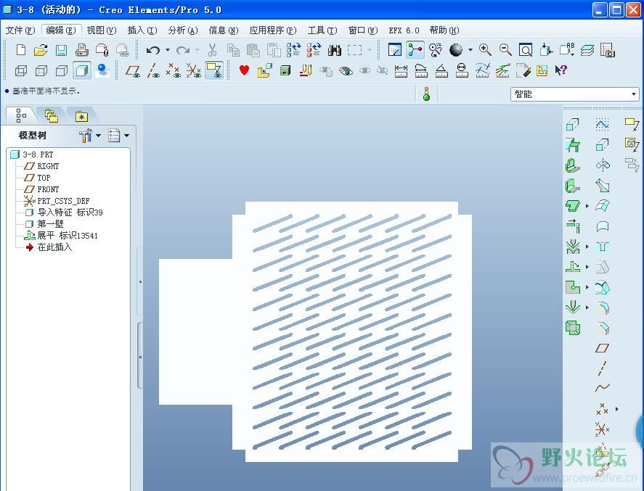The width and height of the screenshot is (644, 491).
Task: Click the Find binoculars icon
Action: [x=335, y=50]
